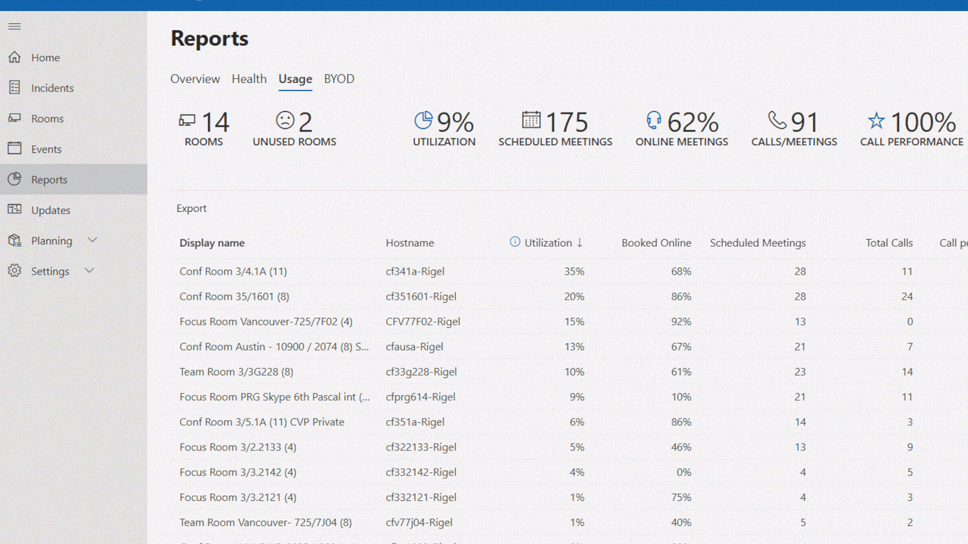This screenshot has height=544, width=968.
Task: Click the Settings gear icon
Action: 15,271
